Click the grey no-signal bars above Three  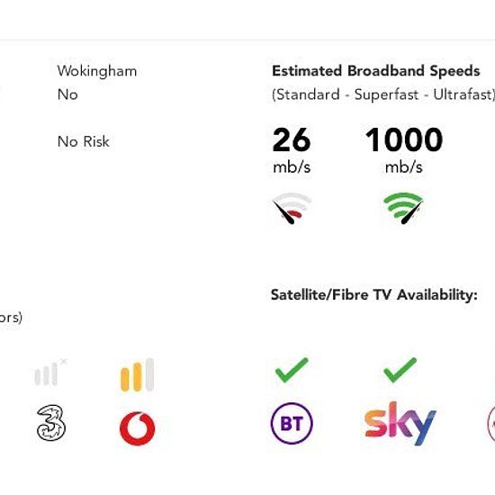tap(50, 373)
